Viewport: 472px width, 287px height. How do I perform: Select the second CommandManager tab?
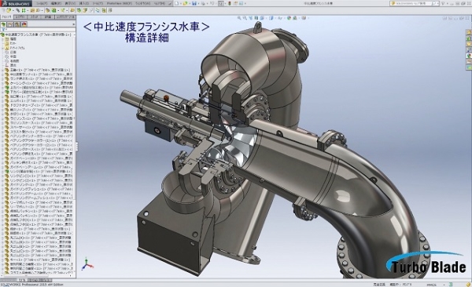coord(20,17)
